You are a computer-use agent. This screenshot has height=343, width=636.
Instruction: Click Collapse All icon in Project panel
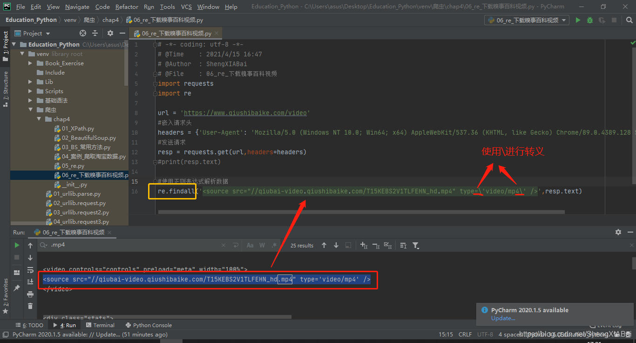click(95, 33)
